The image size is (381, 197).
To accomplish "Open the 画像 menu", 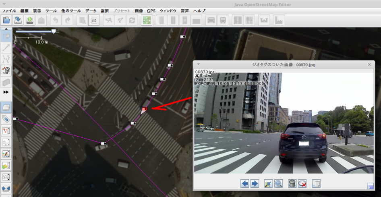I will point(139,11).
